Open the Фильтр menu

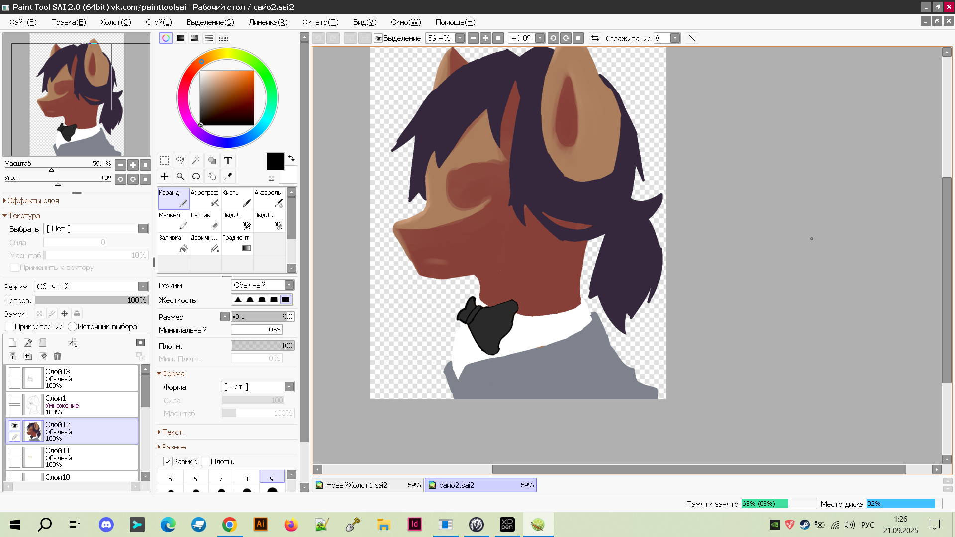(320, 22)
